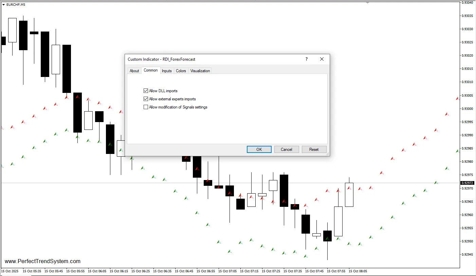Uncheck Allow external experts imports

pyautogui.click(x=146, y=99)
